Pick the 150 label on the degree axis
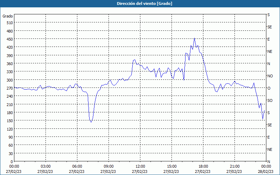280x175 pixels. (x=10, y=121)
